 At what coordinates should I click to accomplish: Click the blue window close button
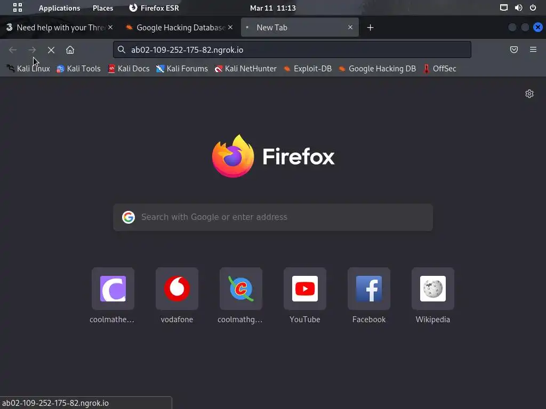pos(537,27)
